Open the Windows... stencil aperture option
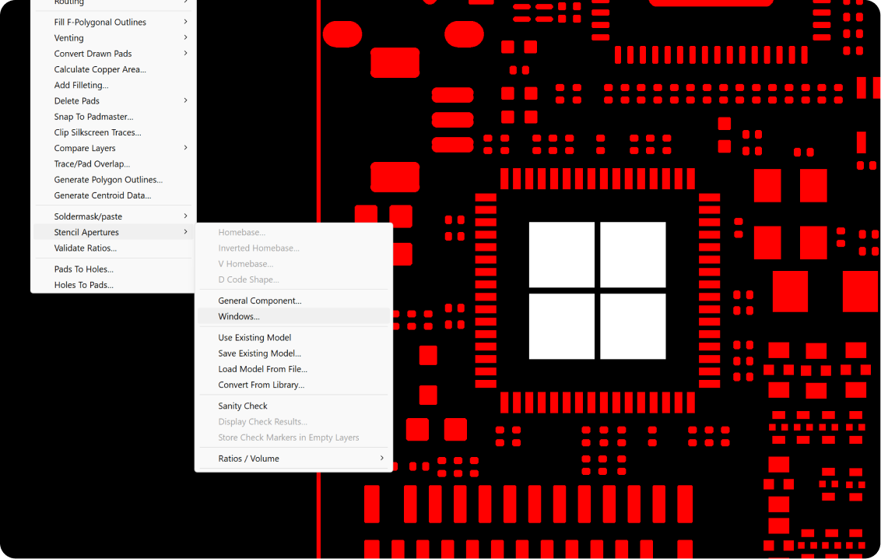The width and height of the screenshot is (881, 559). click(239, 317)
